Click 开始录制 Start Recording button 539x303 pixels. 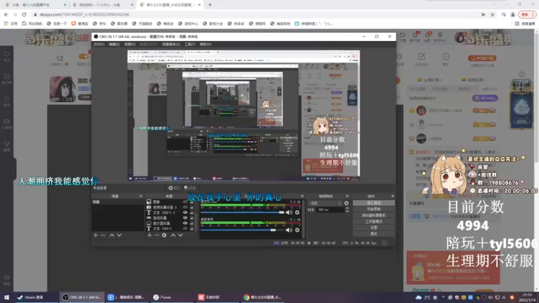pyautogui.click(x=374, y=209)
